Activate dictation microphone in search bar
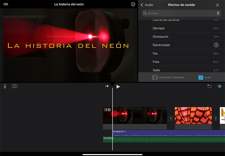The image size is (225, 156). pyautogui.click(x=218, y=13)
